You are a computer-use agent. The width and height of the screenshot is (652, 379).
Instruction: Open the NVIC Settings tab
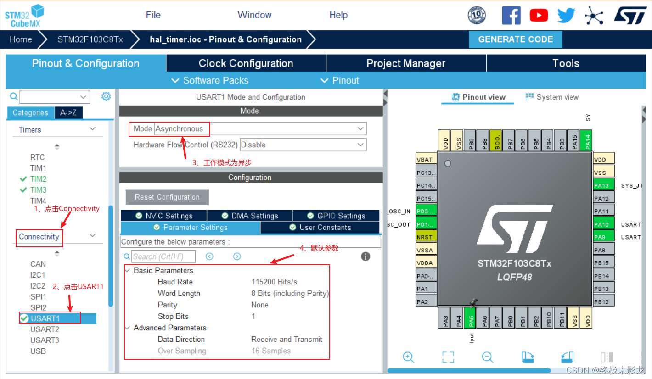(164, 216)
